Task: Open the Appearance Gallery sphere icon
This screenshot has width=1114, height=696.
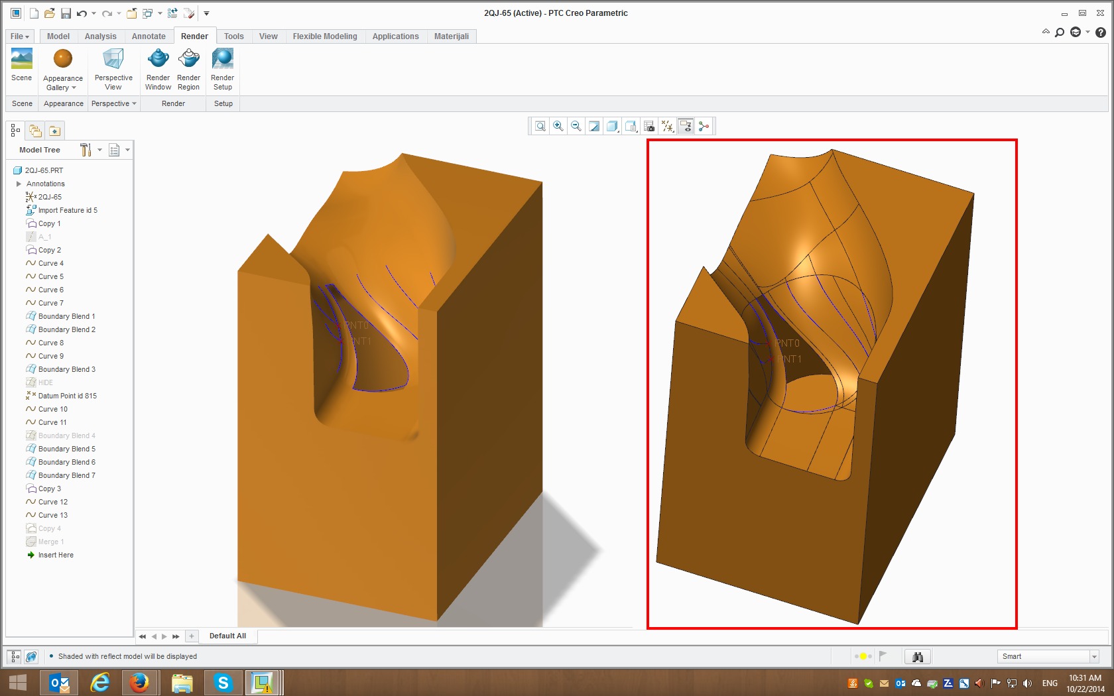Action: click(63, 58)
